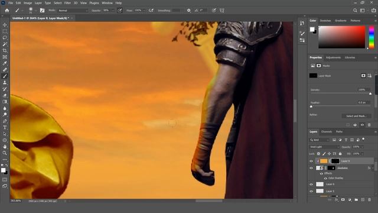
Task: Collapse Gladiator layer effects arrow
Action: click(x=373, y=168)
